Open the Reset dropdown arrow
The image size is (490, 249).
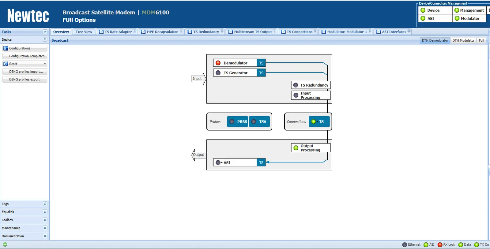point(45,64)
